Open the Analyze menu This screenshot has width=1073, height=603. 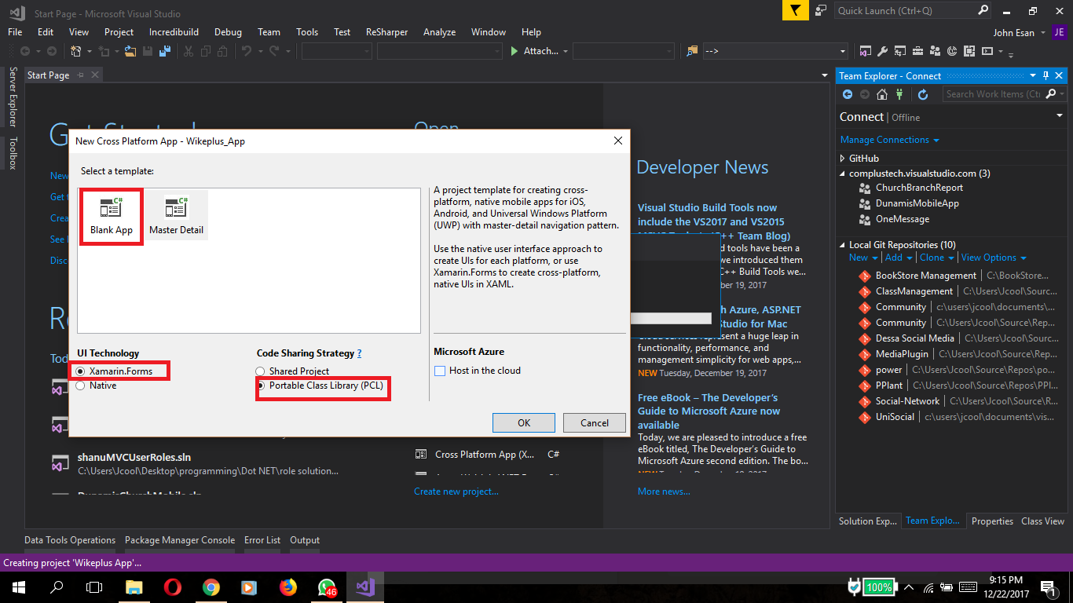[439, 32]
